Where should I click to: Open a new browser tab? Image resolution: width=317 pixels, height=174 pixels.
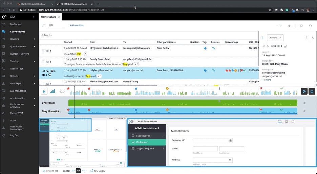coord(98,4)
